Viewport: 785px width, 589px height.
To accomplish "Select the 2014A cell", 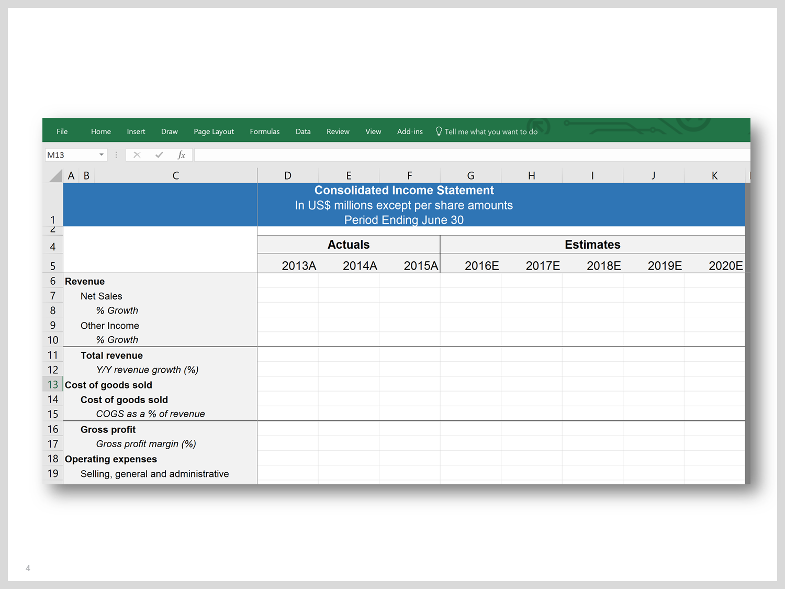I will [x=349, y=264].
